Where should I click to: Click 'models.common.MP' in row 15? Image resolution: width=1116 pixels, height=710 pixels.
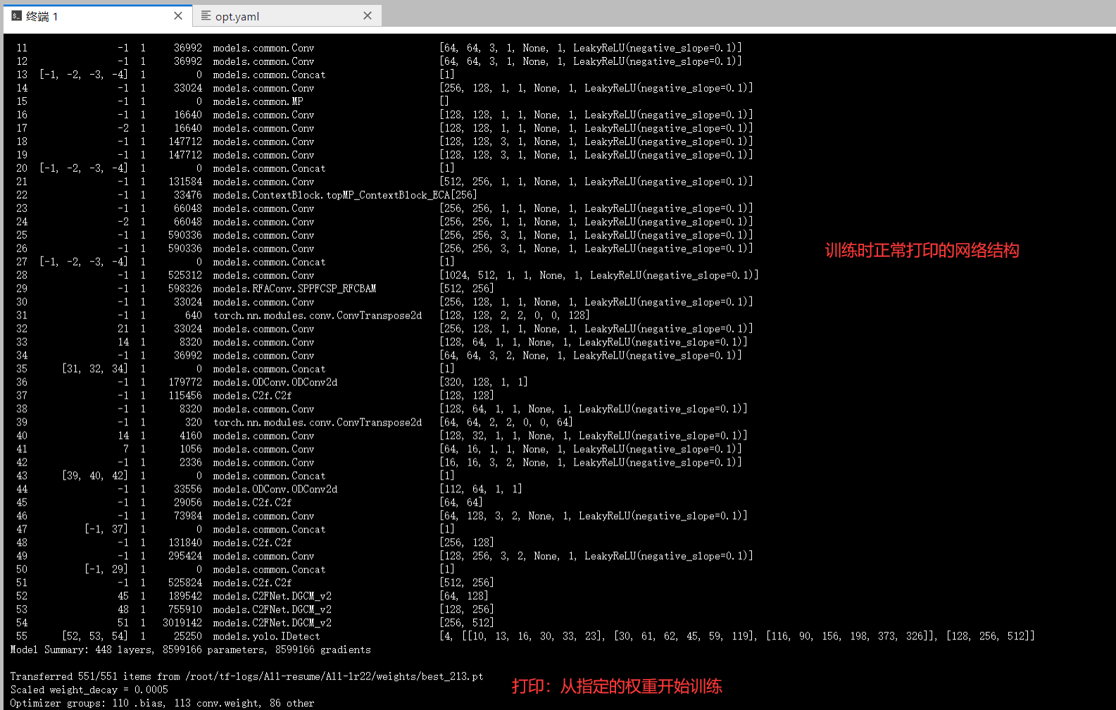click(x=258, y=101)
